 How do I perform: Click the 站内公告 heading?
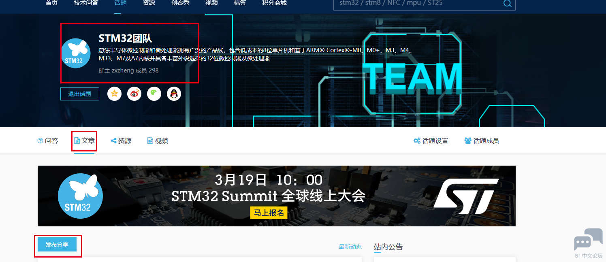(388, 247)
